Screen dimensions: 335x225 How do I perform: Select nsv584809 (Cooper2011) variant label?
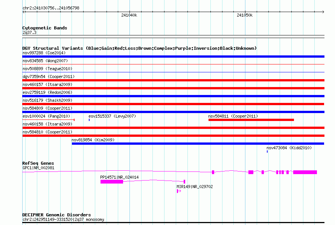[47, 108]
